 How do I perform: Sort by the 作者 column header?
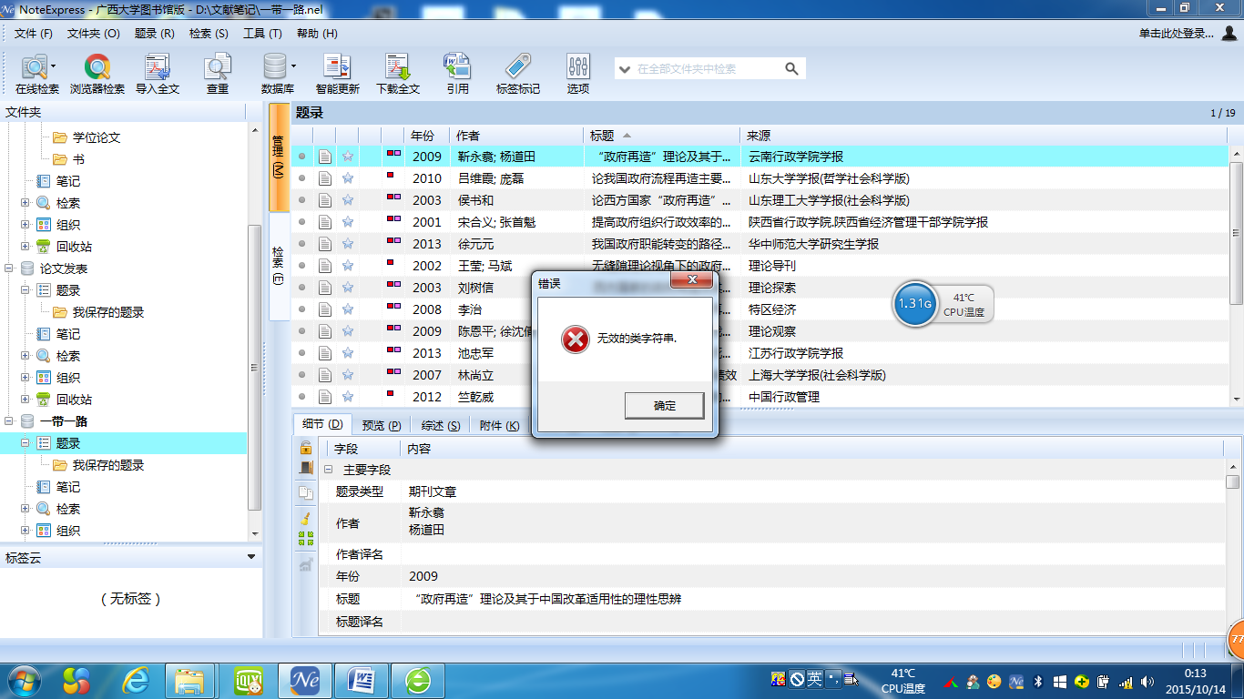click(x=517, y=136)
